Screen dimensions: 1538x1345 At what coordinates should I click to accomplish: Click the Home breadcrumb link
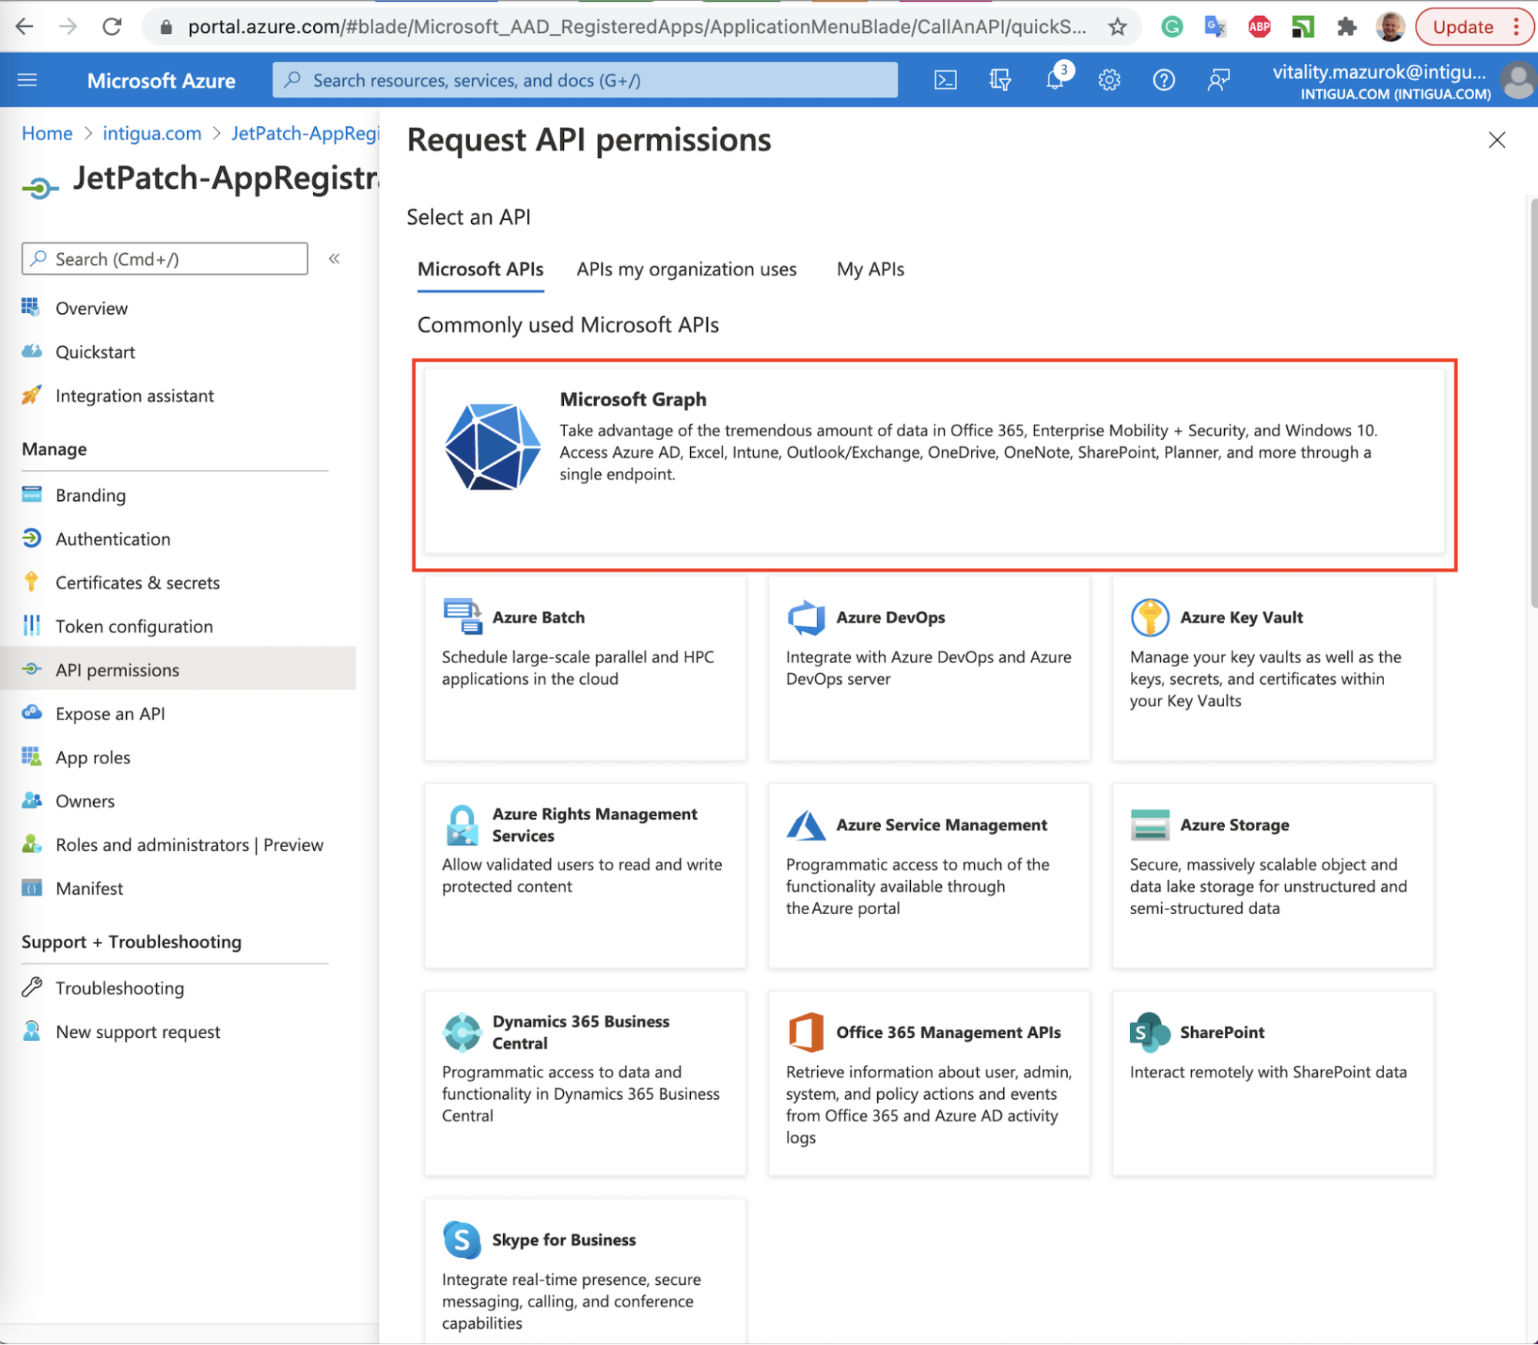tap(47, 133)
